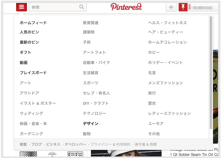Choose DIY・クラフト category
The width and height of the screenshot is (222, 158).
point(96,103)
